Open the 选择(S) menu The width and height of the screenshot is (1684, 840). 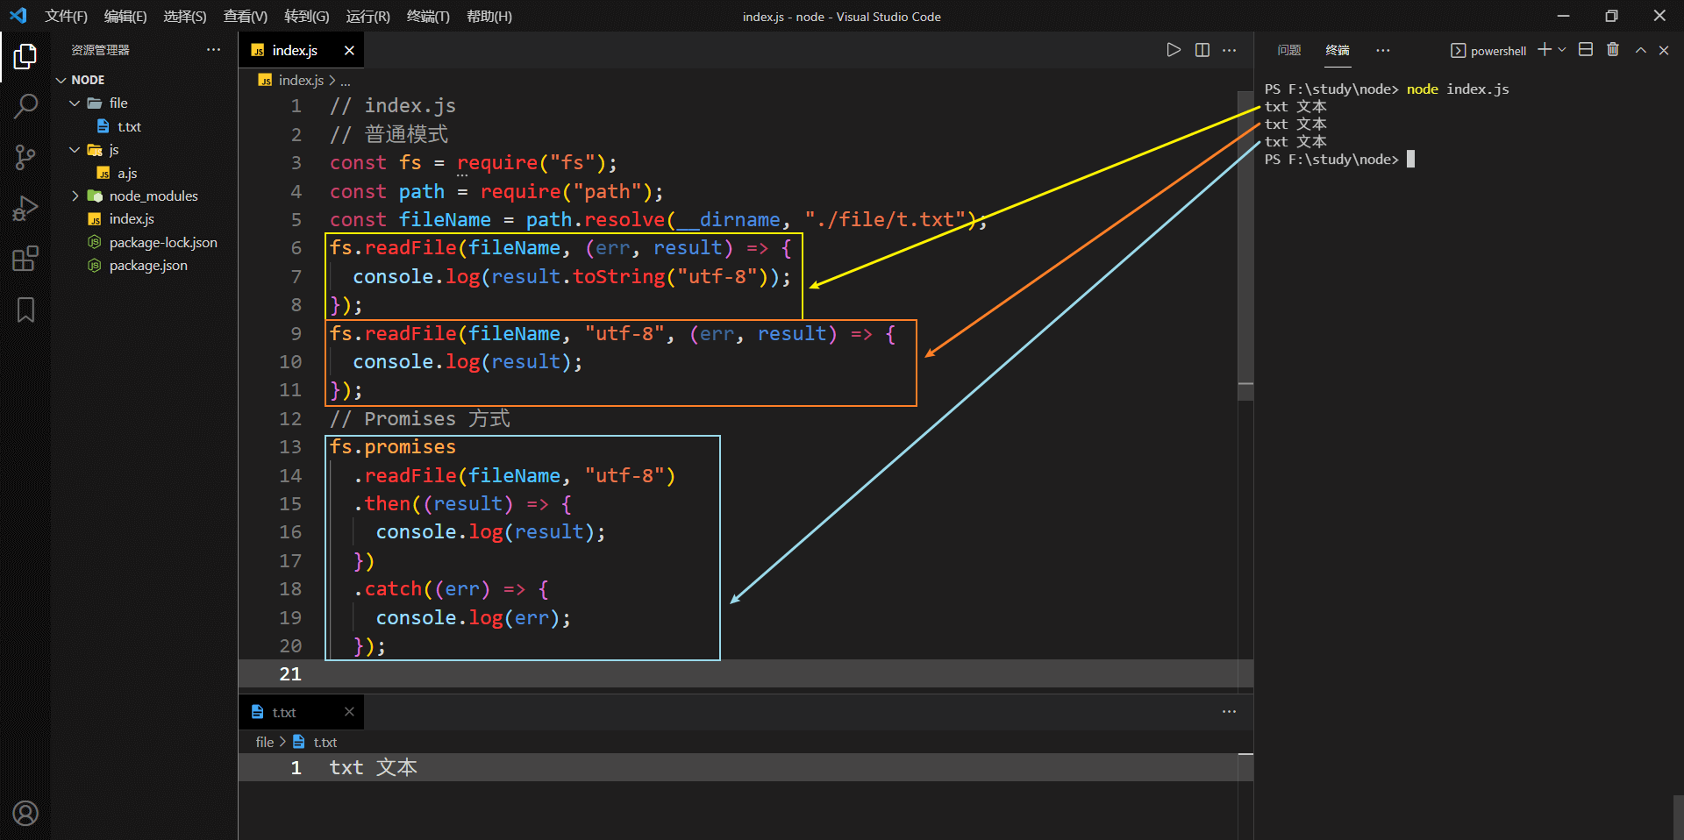185,17
